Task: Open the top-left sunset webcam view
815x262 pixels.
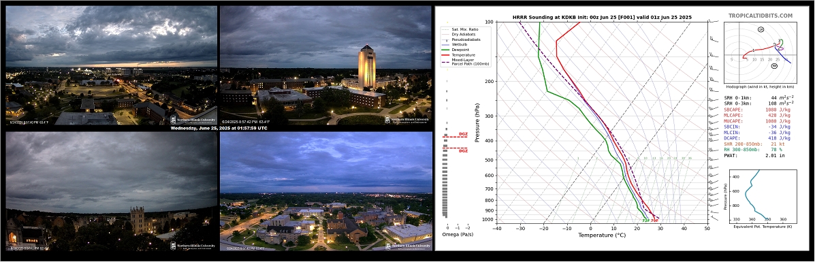Action: [x=112, y=65]
